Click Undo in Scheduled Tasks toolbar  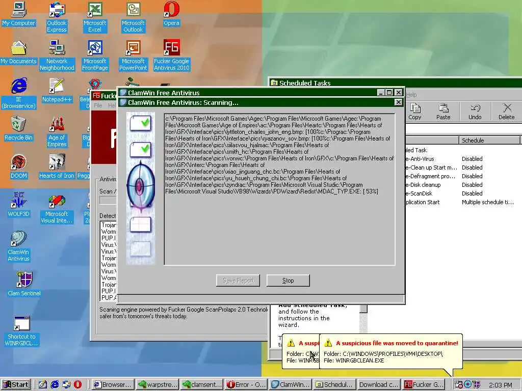click(475, 111)
